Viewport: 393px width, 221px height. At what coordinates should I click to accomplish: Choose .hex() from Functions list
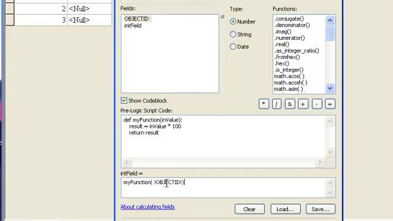[x=282, y=63]
